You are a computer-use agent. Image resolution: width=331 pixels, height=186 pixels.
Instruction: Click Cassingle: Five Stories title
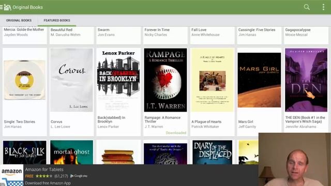[257, 30]
